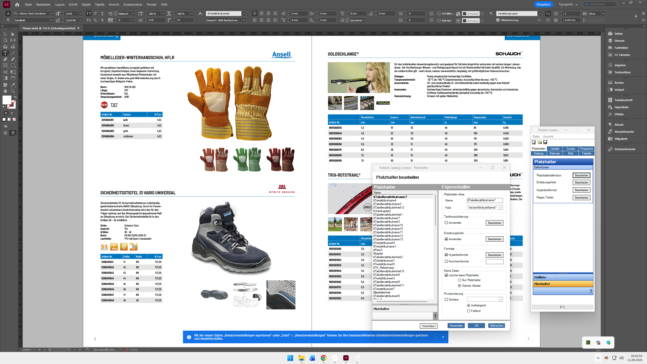Select the Free Transform tool
The image size is (647, 364).
pos(13,72)
